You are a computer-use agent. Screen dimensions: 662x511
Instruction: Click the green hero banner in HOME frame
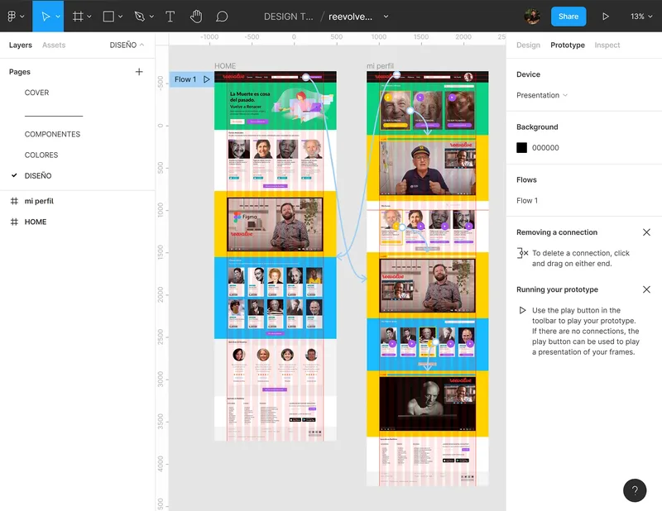pyautogui.click(x=276, y=106)
